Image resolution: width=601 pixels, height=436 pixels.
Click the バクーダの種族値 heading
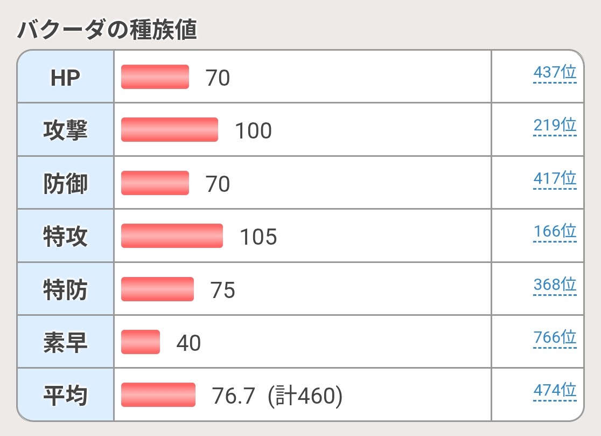[x=107, y=30]
